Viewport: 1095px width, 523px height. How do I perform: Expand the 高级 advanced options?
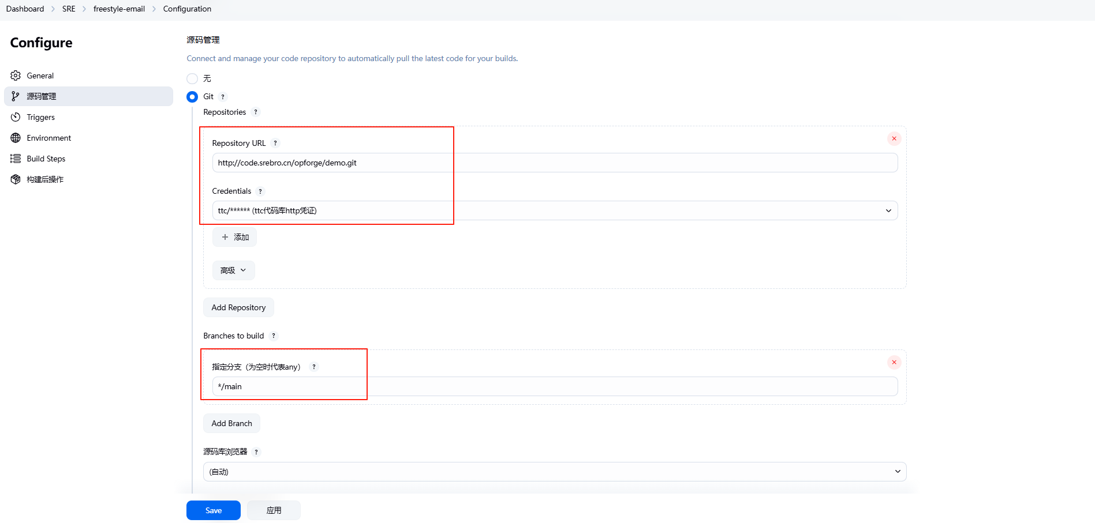coord(233,270)
